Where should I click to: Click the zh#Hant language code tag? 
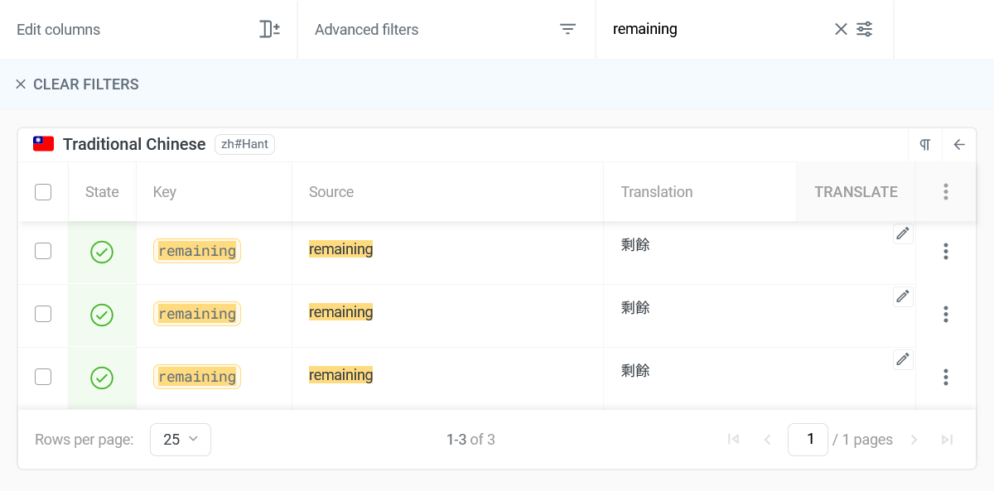tap(244, 144)
